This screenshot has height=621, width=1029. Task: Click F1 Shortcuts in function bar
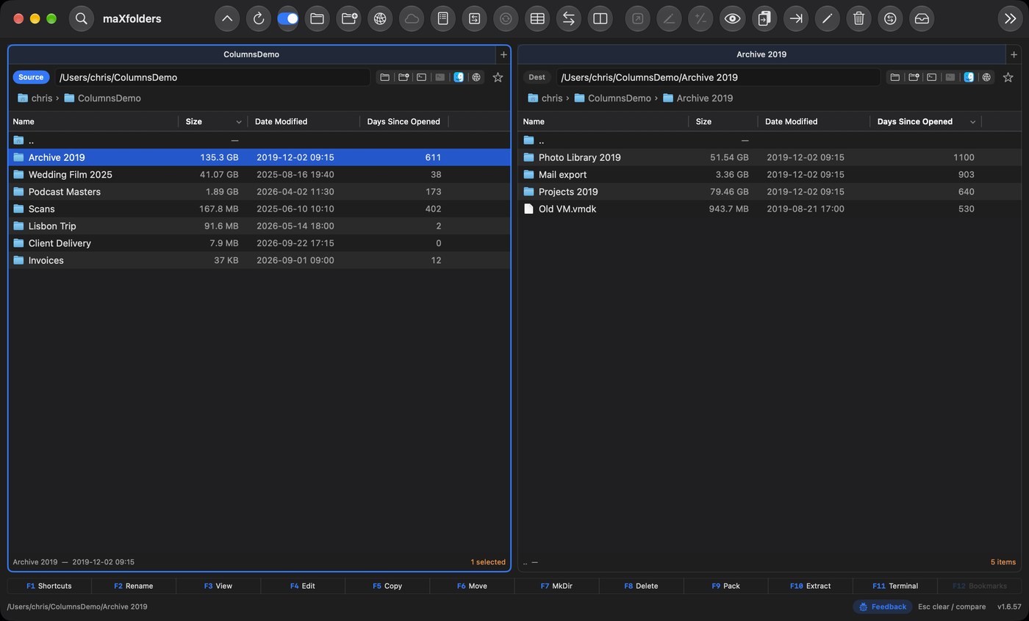point(49,586)
